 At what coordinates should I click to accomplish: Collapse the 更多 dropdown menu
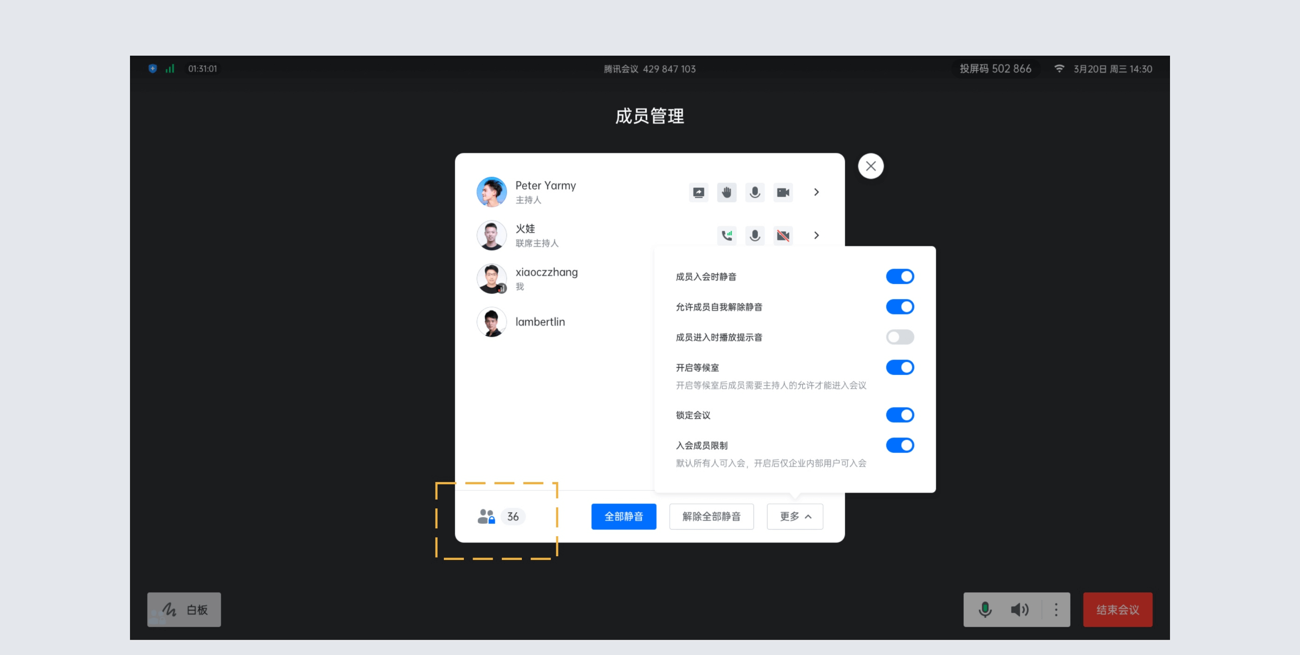[x=795, y=516]
